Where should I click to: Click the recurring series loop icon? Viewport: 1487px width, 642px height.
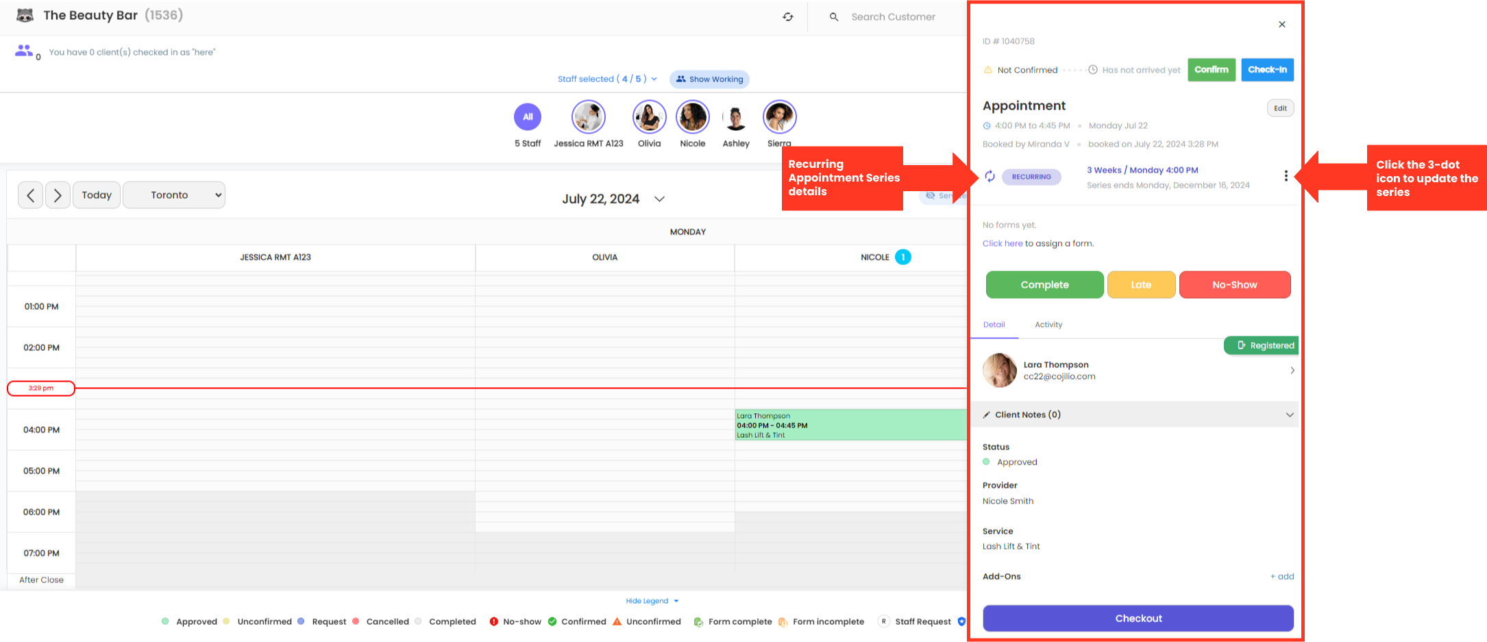click(990, 177)
